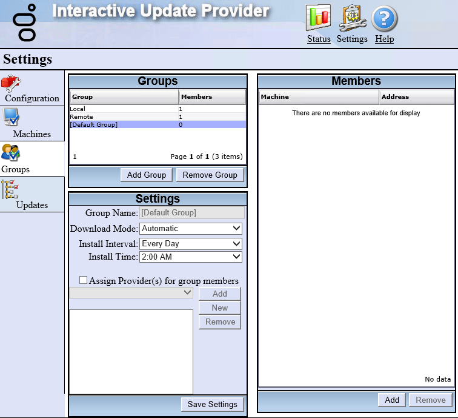Click the Configuration toolbox icon
The height and width of the screenshot is (418, 458).
pos(11,83)
